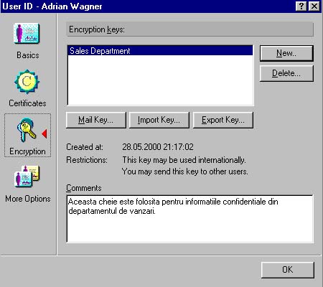323x287 pixels.
Task: Click the Encryption keys header label
Action: click(x=97, y=29)
